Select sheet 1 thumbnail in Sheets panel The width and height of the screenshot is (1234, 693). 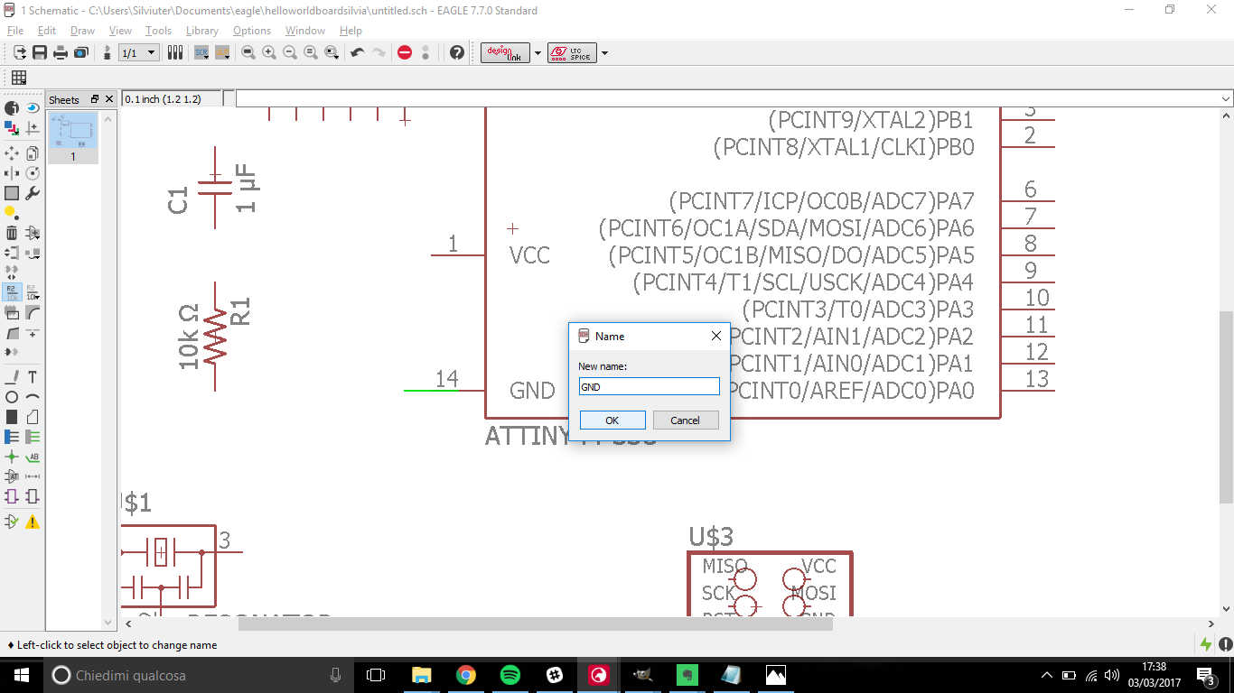73,137
